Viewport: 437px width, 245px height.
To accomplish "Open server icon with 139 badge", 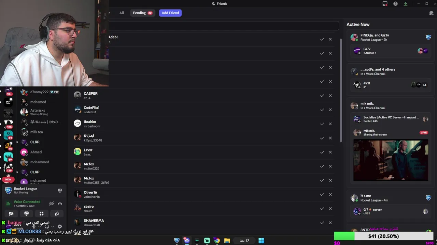I will pyautogui.click(x=8, y=167).
